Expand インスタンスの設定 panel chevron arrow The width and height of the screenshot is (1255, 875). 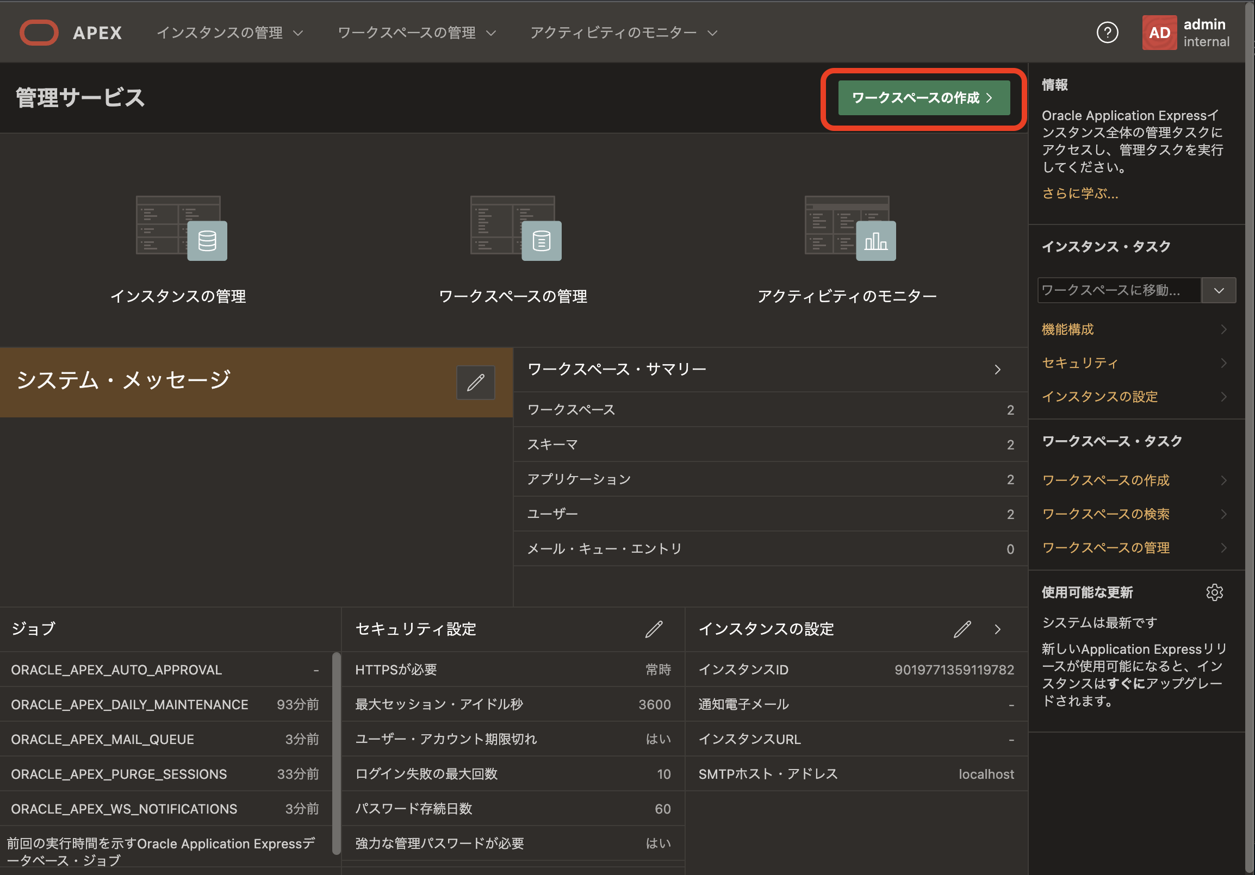pos(998,629)
